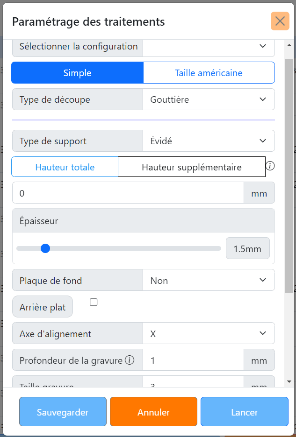Close the Paramétrage des traitements dialog
Viewport: 296px width, 437px height.
pos(280,21)
